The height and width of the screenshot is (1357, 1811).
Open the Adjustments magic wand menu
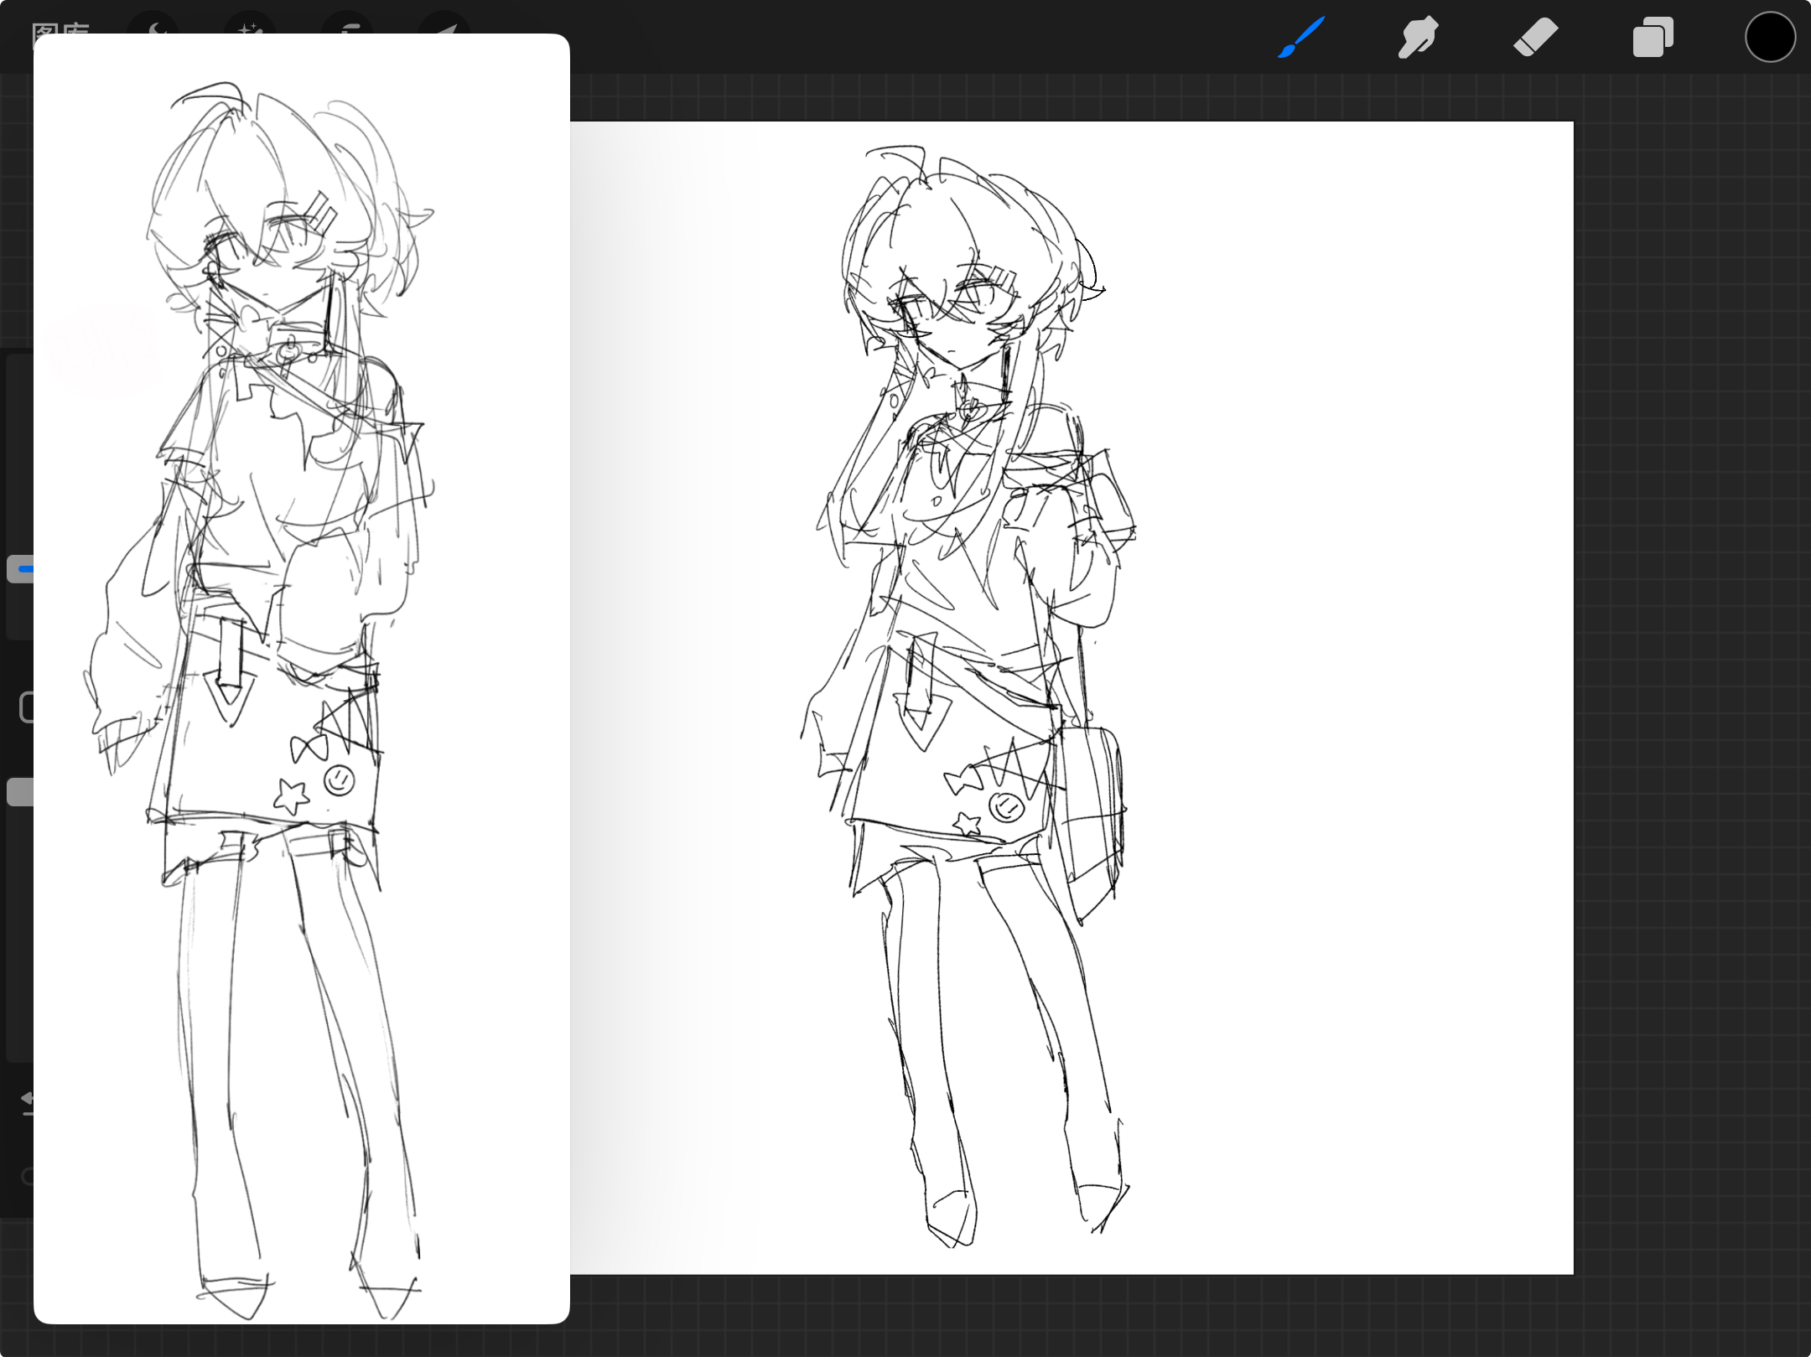(250, 27)
